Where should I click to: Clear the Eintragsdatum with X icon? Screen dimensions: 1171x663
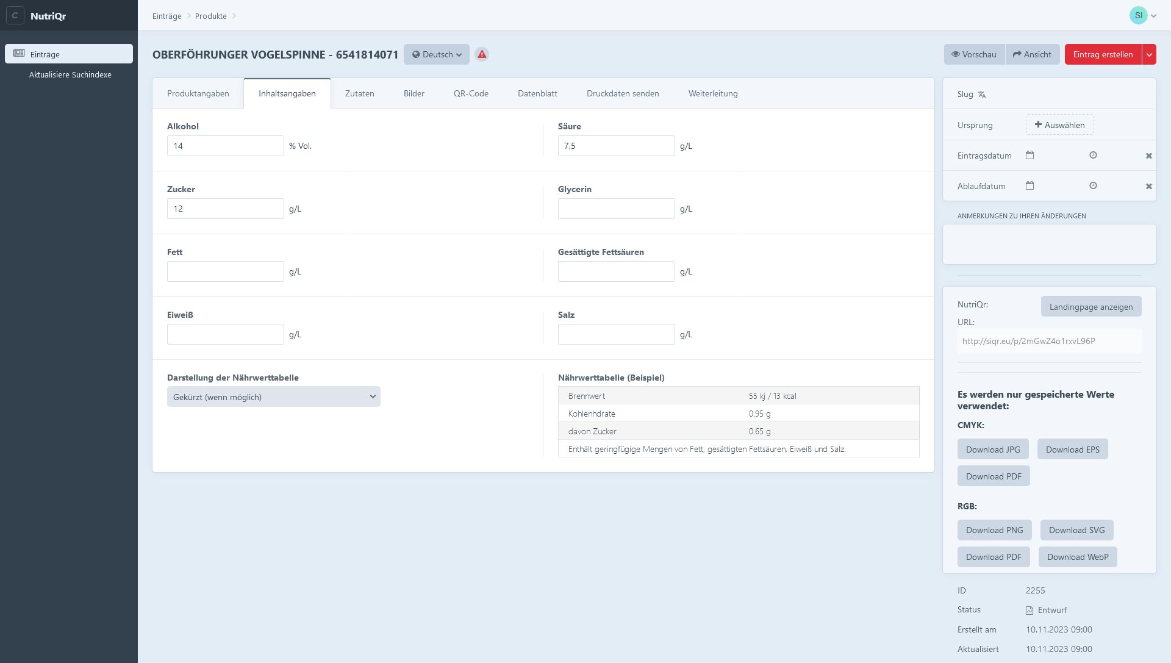(x=1148, y=156)
